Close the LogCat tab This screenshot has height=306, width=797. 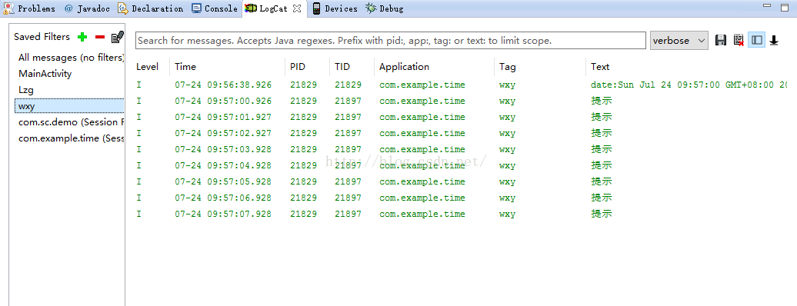pos(298,8)
